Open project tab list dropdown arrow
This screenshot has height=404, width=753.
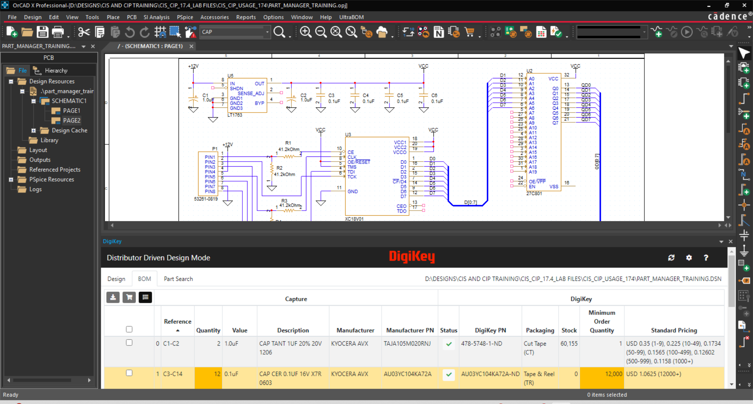tap(84, 46)
